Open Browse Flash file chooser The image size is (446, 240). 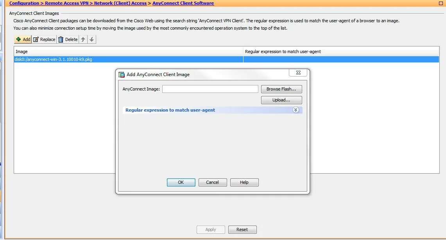(x=281, y=89)
